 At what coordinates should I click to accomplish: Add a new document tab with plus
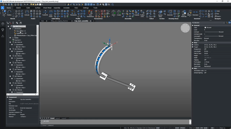(x=94, y=21)
